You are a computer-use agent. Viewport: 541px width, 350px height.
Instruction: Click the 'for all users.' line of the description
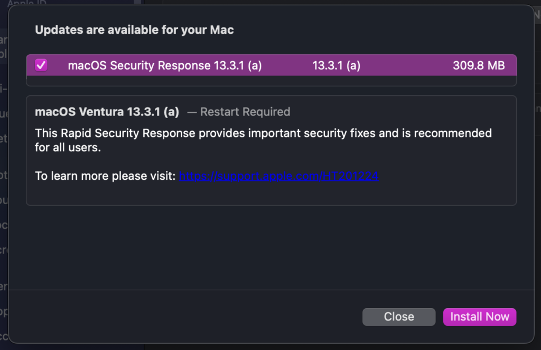[68, 148]
